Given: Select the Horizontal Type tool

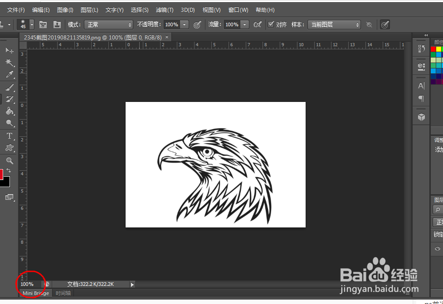Looking at the screenshot, I should pyautogui.click(x=10, y=136).
